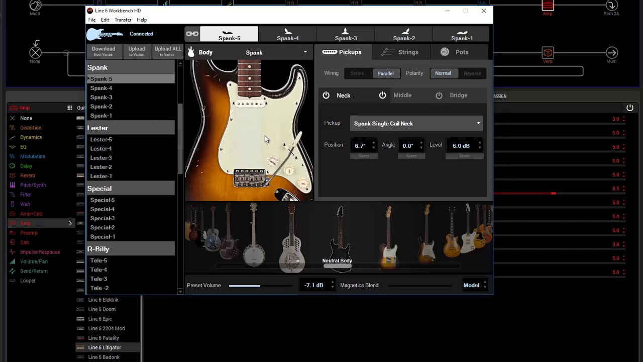
Task: Toggle the Middle pickup power icon
Action: (382, 95)
